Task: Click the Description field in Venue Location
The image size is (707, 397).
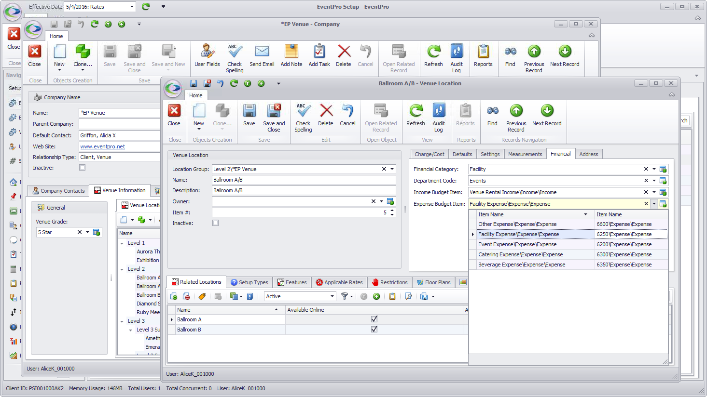Action: pos(304,190)
